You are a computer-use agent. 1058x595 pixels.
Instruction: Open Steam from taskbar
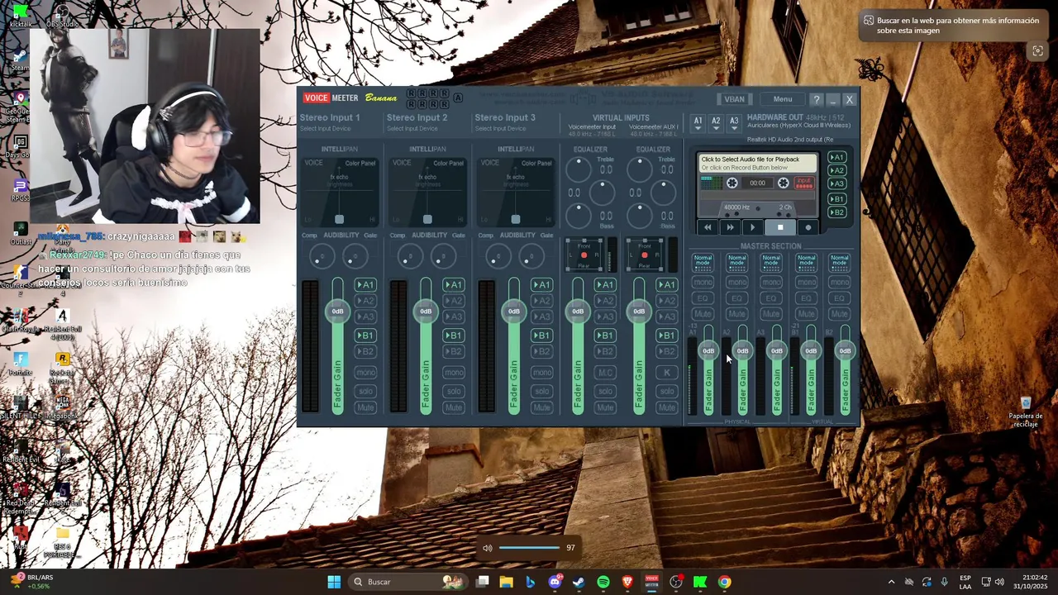[x=579, y=582]
